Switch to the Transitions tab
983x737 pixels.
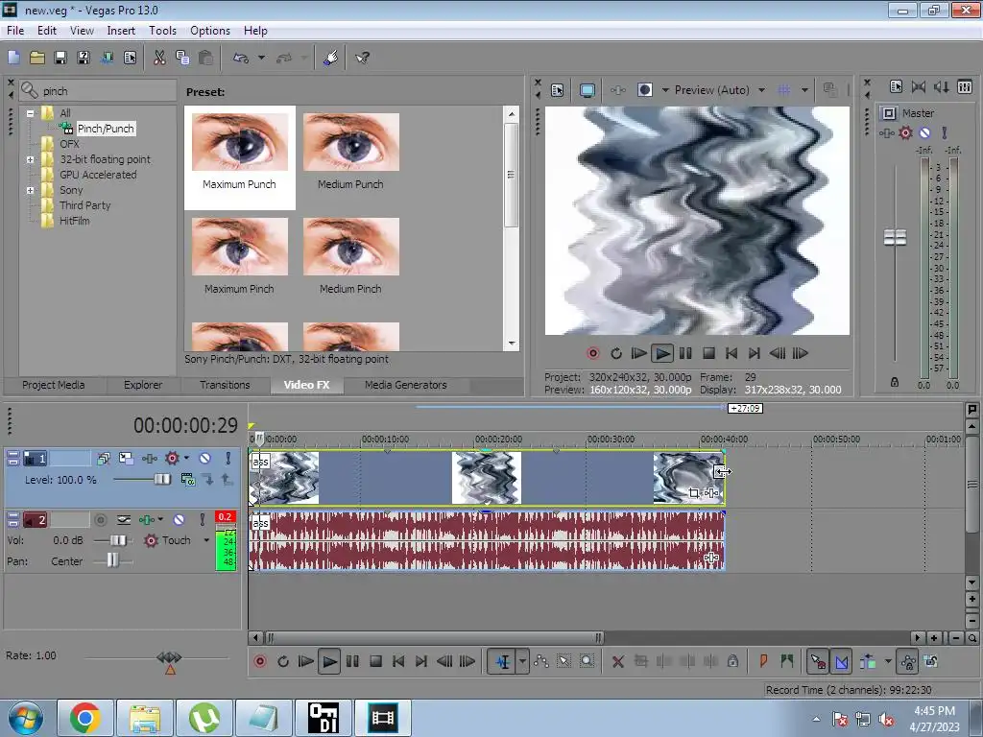tap(225, 385)
